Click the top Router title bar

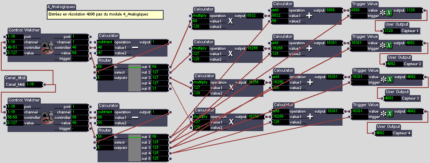click(x=105, y=60)
